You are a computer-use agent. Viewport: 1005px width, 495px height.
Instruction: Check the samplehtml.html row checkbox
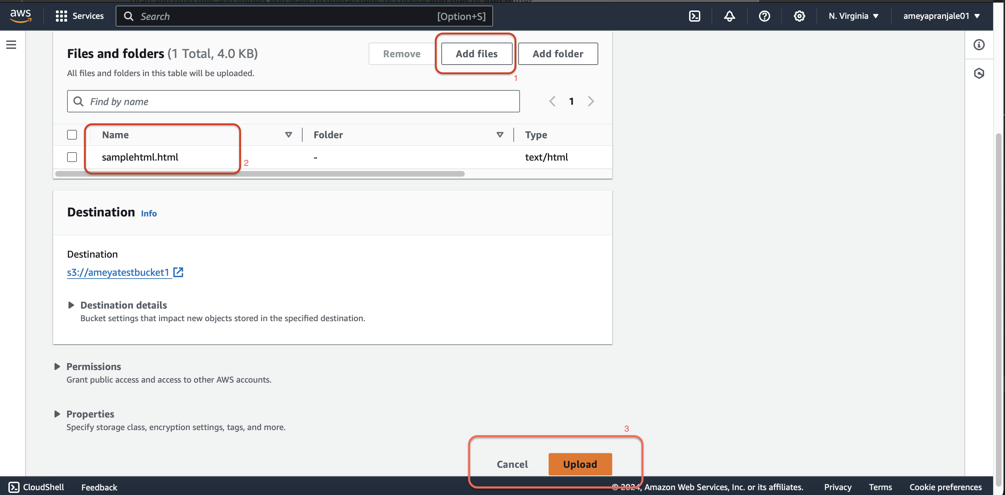tap(72, 157)
